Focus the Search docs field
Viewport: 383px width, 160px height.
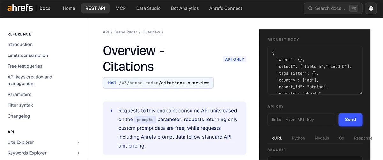click(x=333, y=8)
